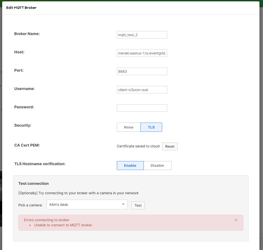Disable TLS Hostname verification

157,165
